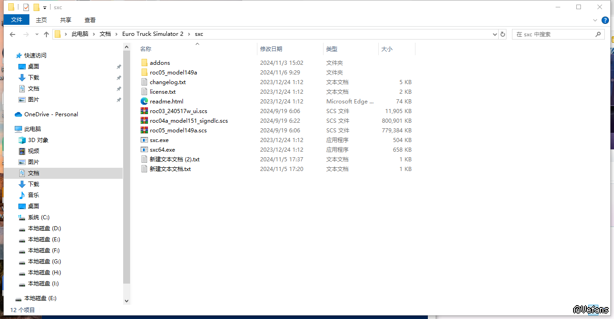This screenshot has width=614, height=319.
Task: Open pinned 下载 under quick access
Action: [34, 77]
